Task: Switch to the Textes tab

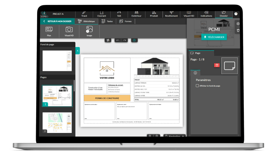Action: [x=107, y=21]
